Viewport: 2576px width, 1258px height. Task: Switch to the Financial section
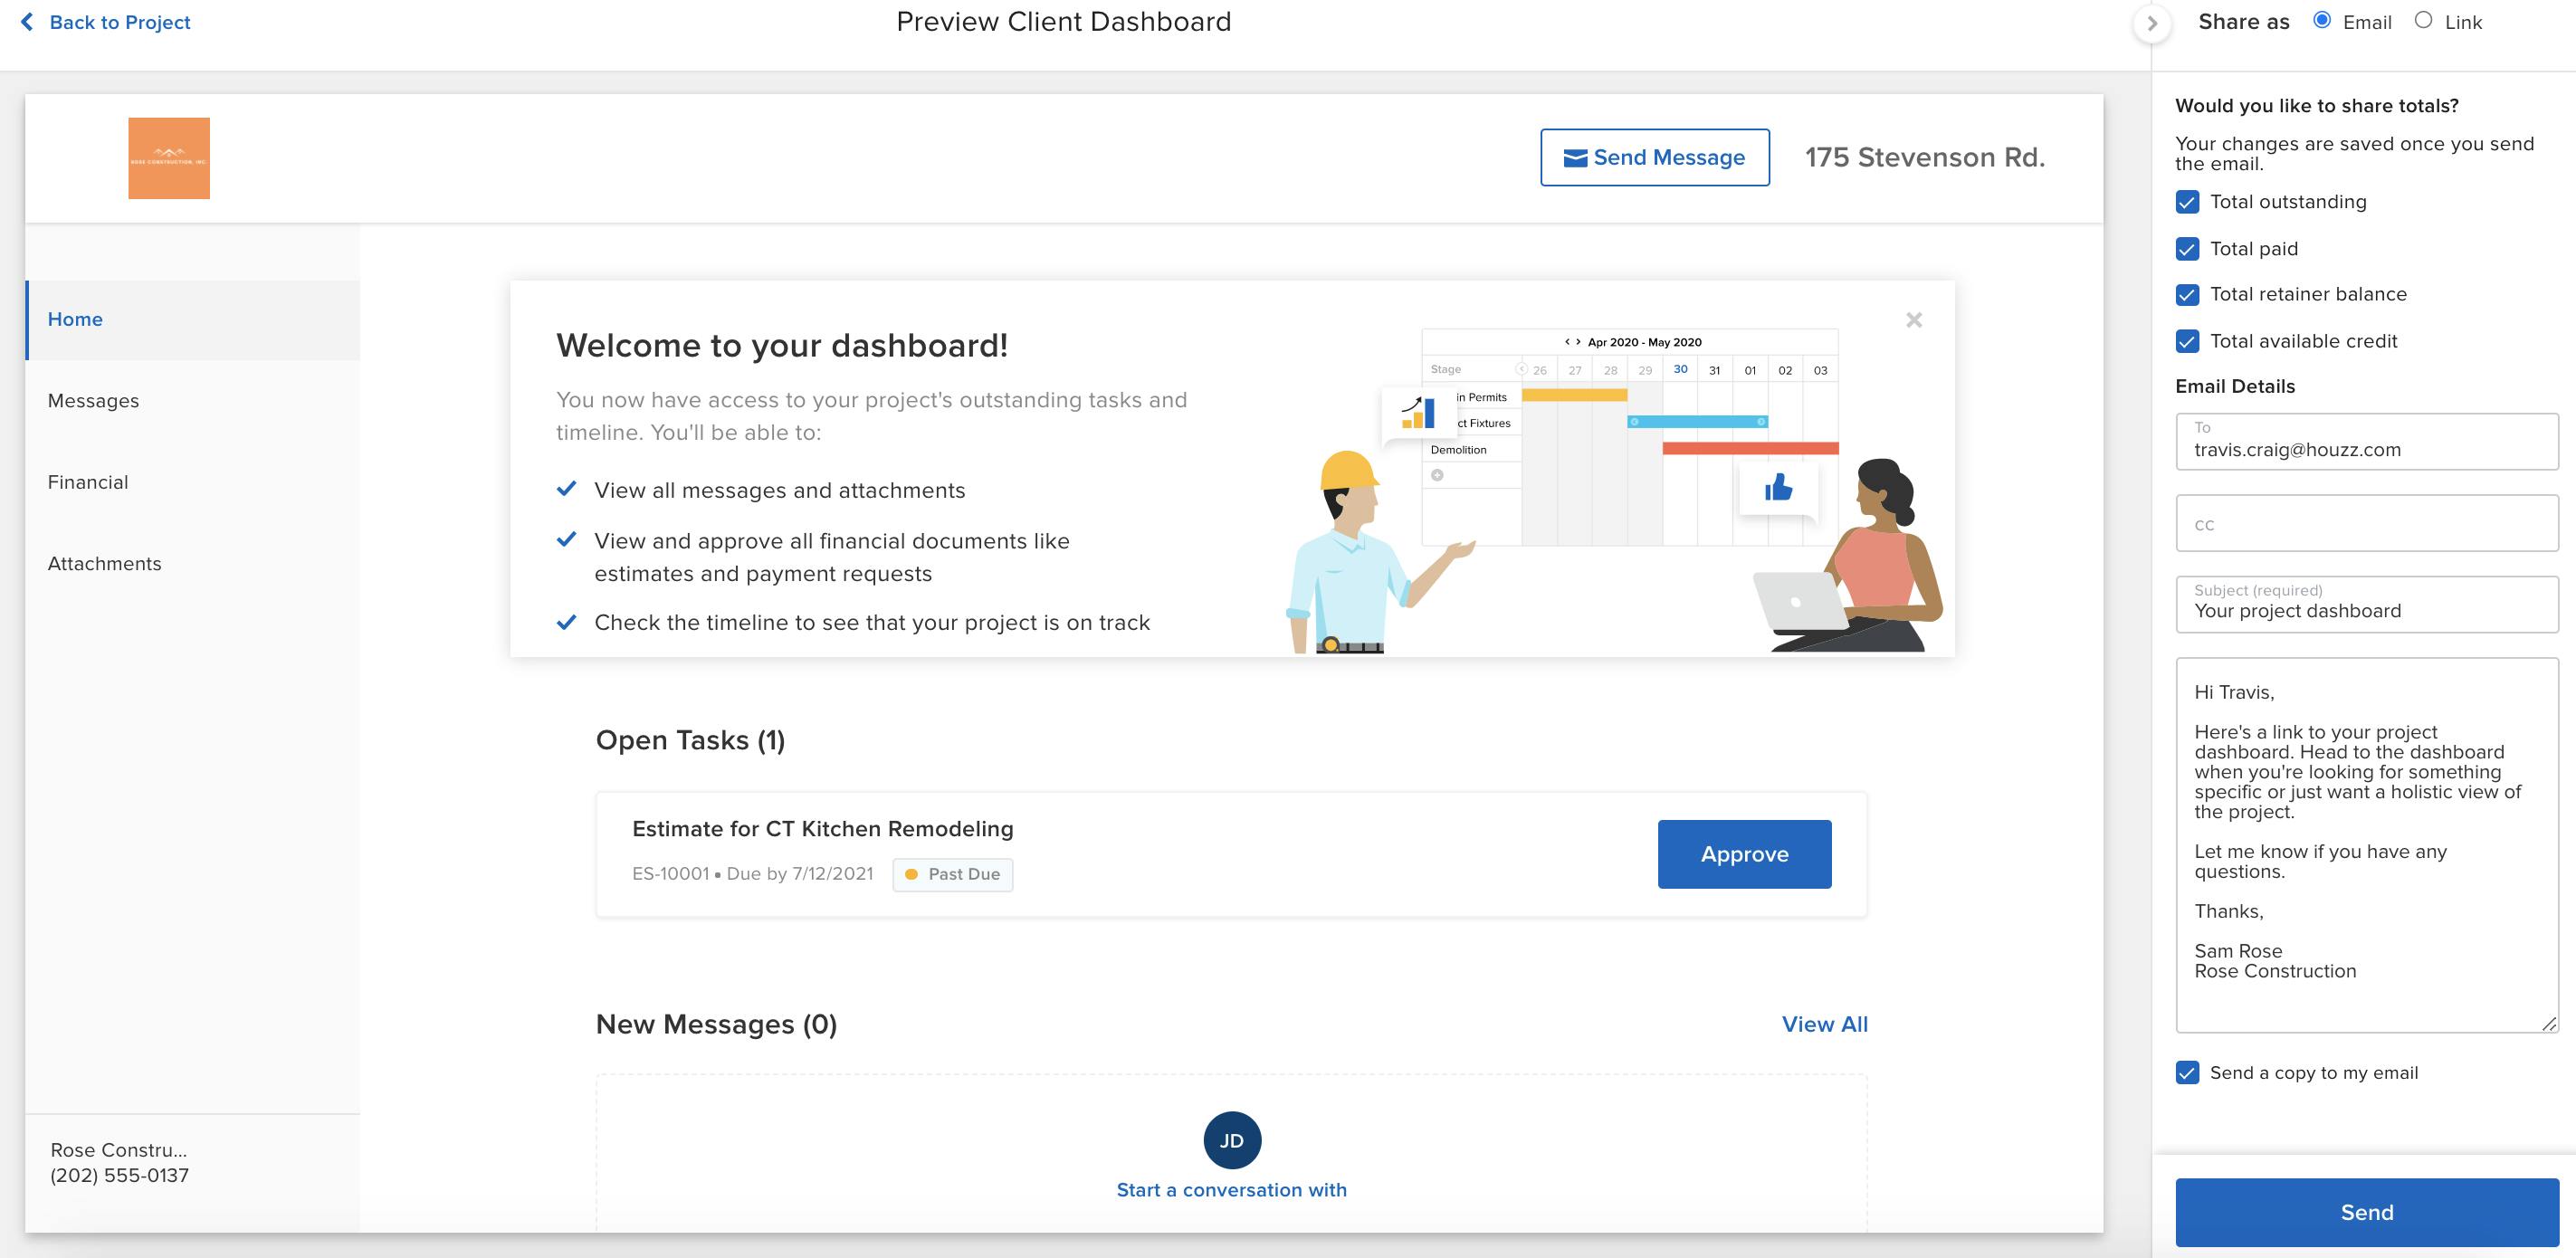pyautogui.click(x=87, y=481)
